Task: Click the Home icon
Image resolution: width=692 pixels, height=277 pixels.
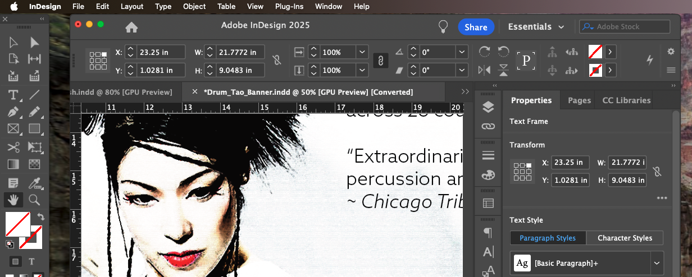Action: click(131, 27)
